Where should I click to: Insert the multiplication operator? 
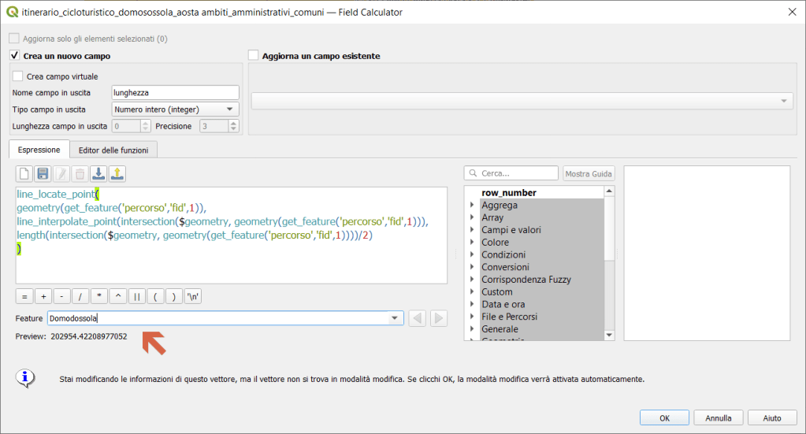[99, 297]
